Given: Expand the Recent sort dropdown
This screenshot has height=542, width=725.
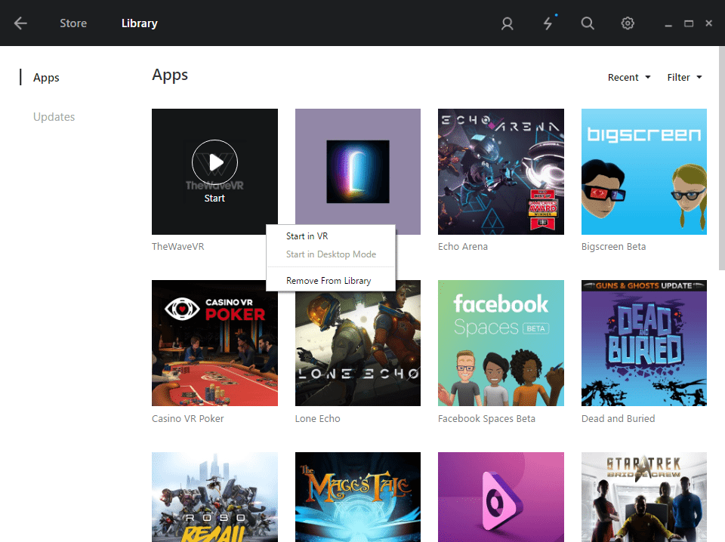Looking at the screenshot, I should 628,77.
